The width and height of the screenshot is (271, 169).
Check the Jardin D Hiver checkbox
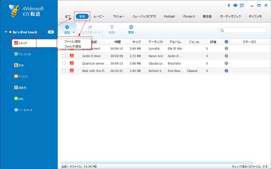tap(64, 56)
